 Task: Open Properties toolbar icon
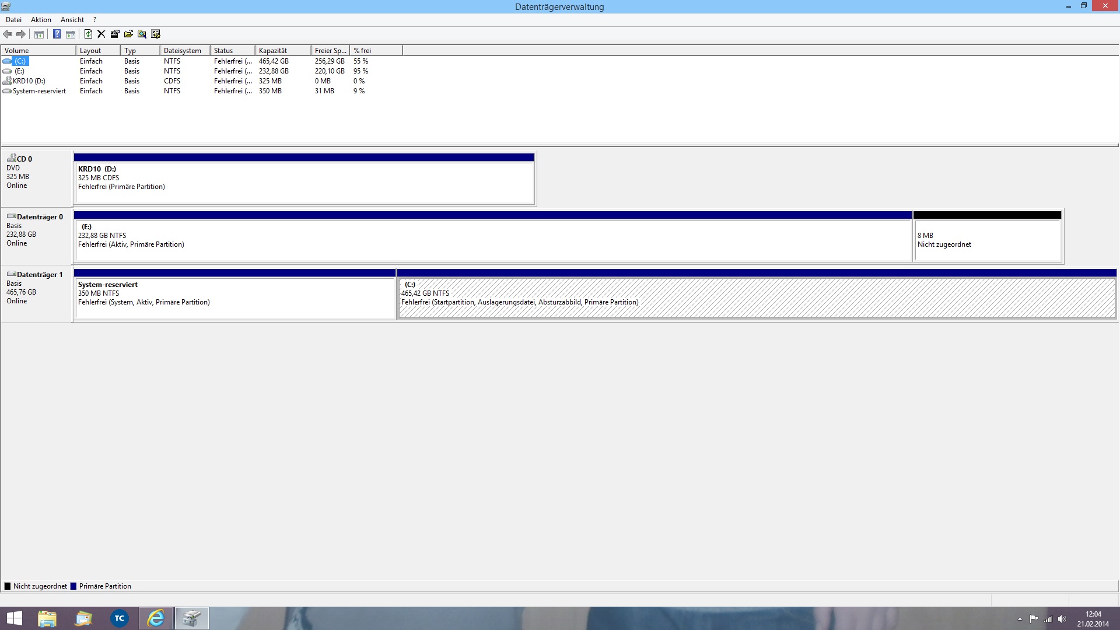(115, 34)
